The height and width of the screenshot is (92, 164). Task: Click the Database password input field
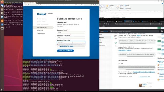[x=71, y=42]
